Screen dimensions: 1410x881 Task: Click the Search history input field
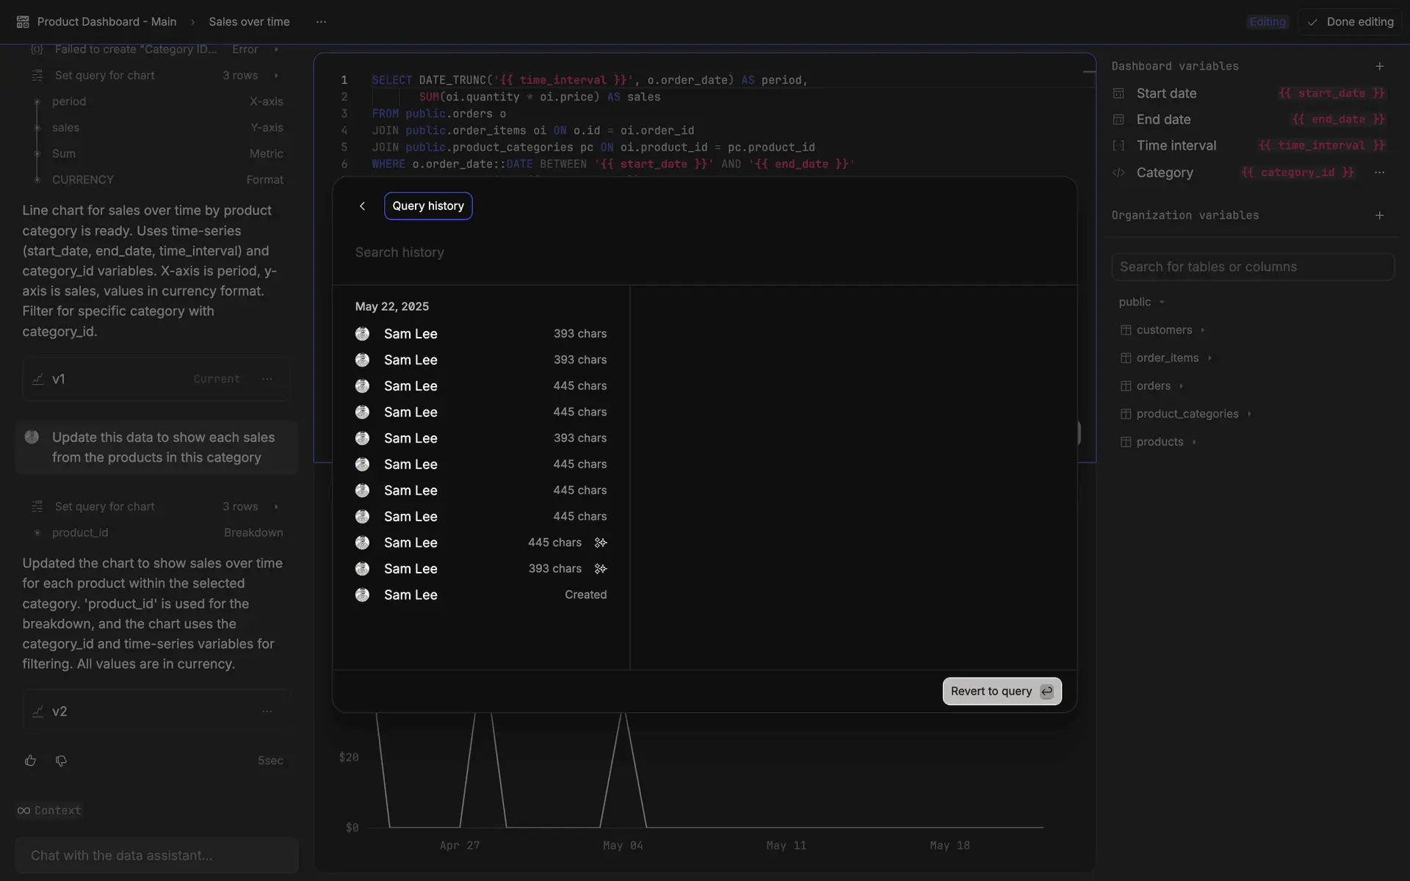(x=705, y=253)
